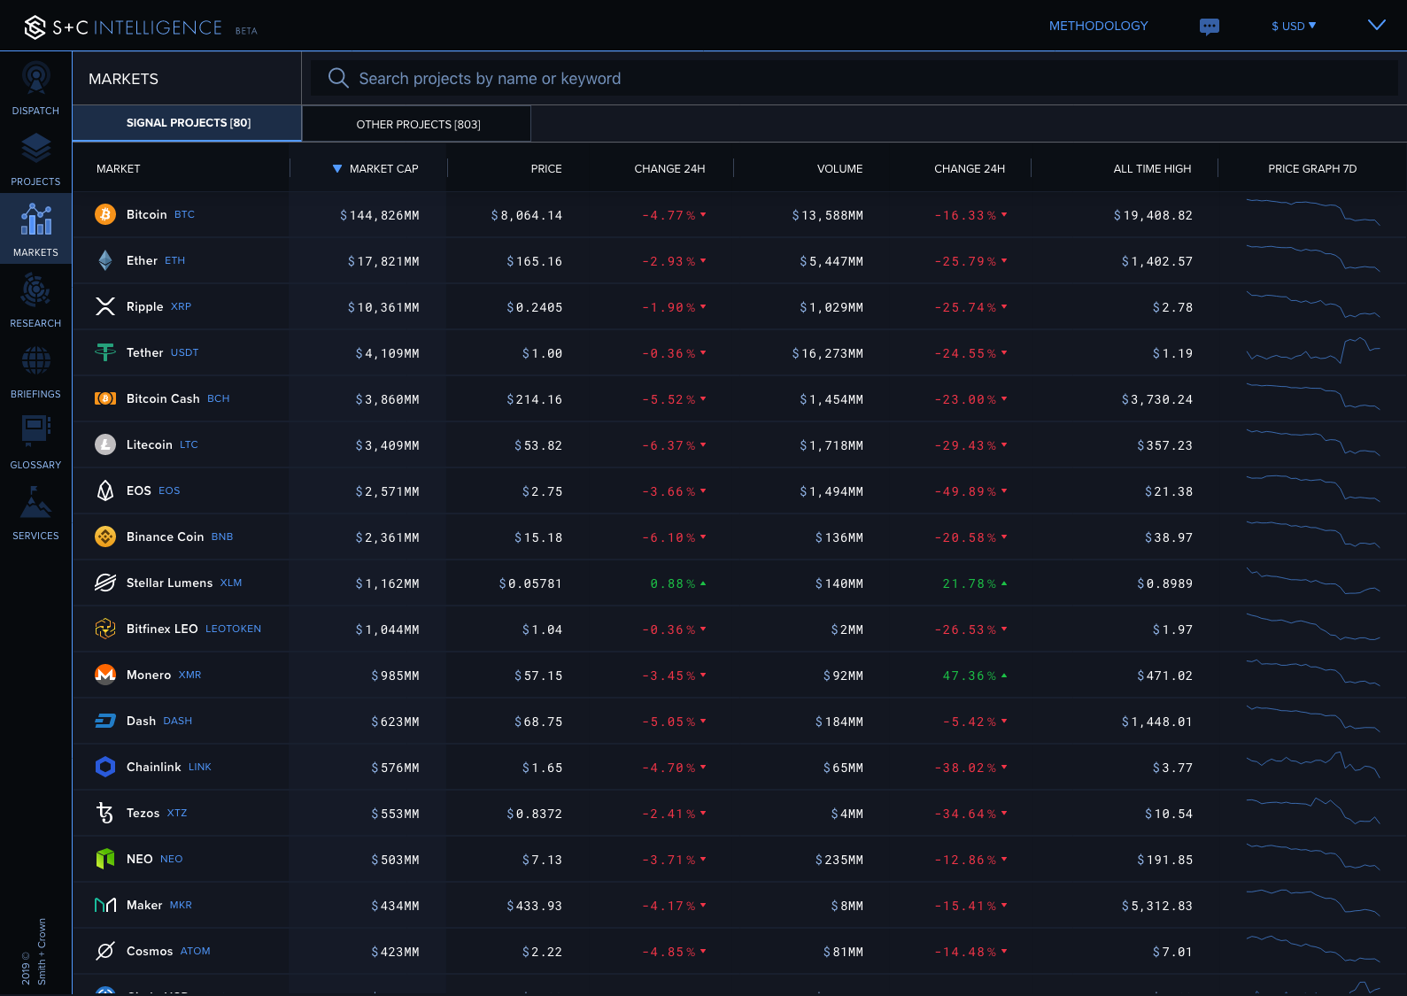Screen dimensions: 1407x996
Task: Click the Bitcoin coin icon
Action: coord(105,214)
